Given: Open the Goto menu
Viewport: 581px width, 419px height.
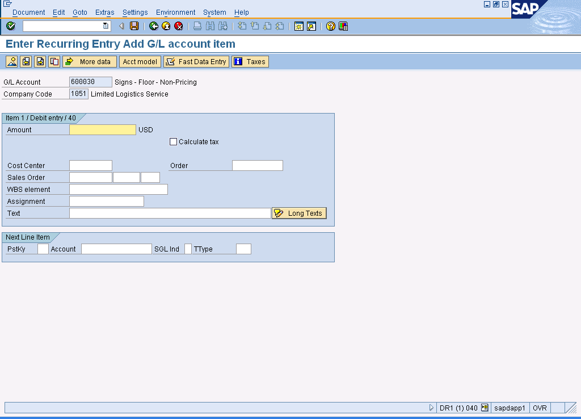Looking at the screenshot, I should (x=79, y=12).
